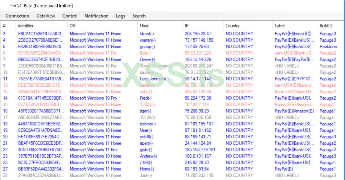Click the user cell Fred(-)
Screen dimensions: 345x180
click(x=146, y=98)
